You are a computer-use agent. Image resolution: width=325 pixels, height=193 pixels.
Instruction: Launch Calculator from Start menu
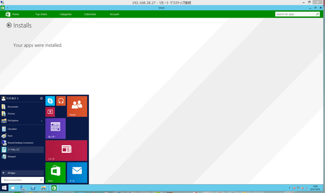point(22,129)
